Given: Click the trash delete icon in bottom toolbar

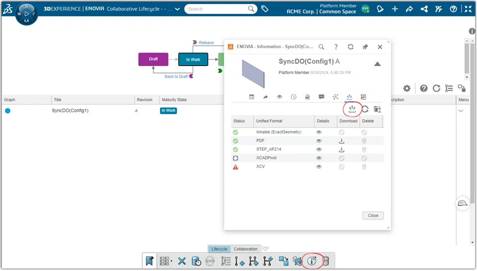Looking at the screenshot, I should point(326,261).
